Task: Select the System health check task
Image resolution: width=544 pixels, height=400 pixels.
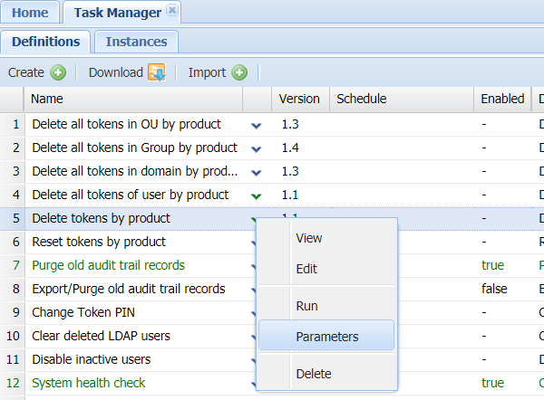Action: [x=88, y=383]
